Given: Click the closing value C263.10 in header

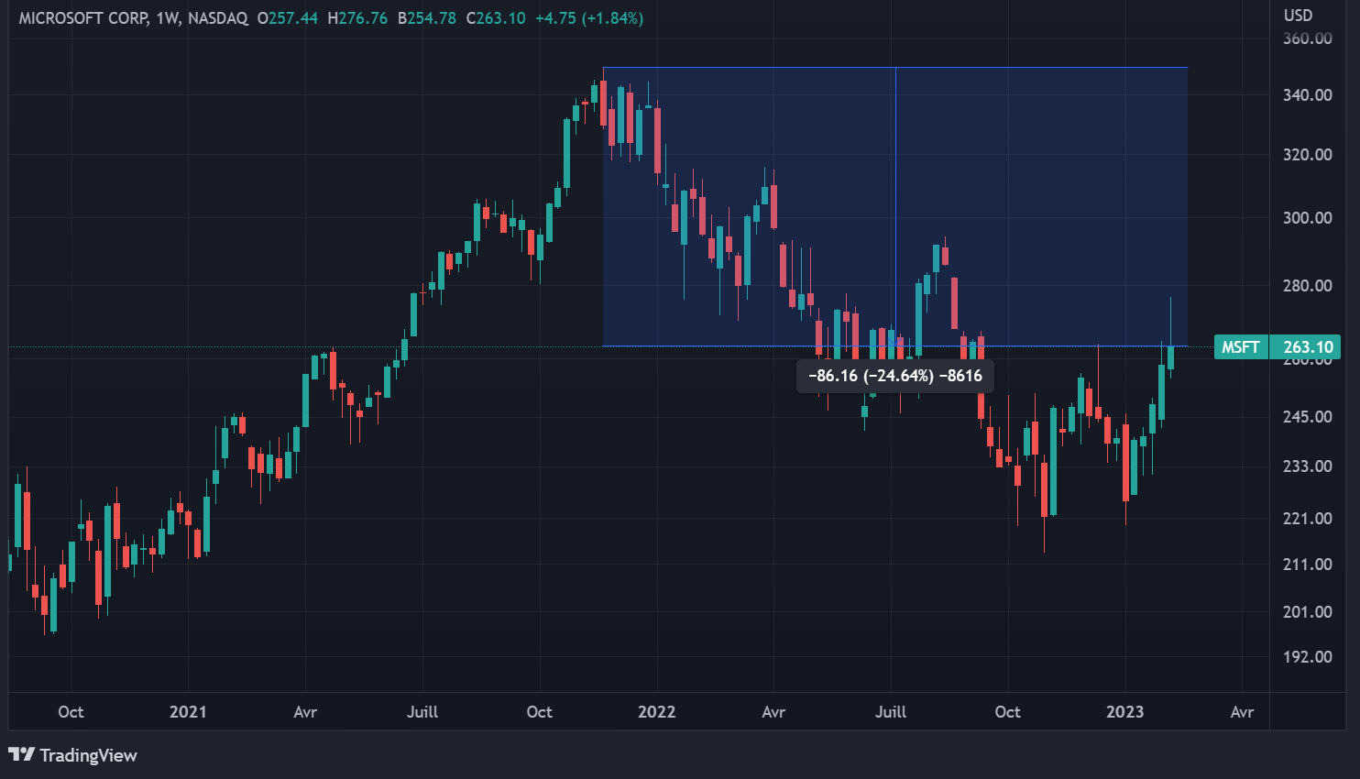Looking at the screenshot, I should (496, 18).
